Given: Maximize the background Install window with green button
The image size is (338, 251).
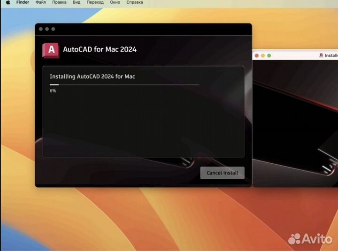Looking at the screenshot, I should pyautogui.click(x=269, y=55).
